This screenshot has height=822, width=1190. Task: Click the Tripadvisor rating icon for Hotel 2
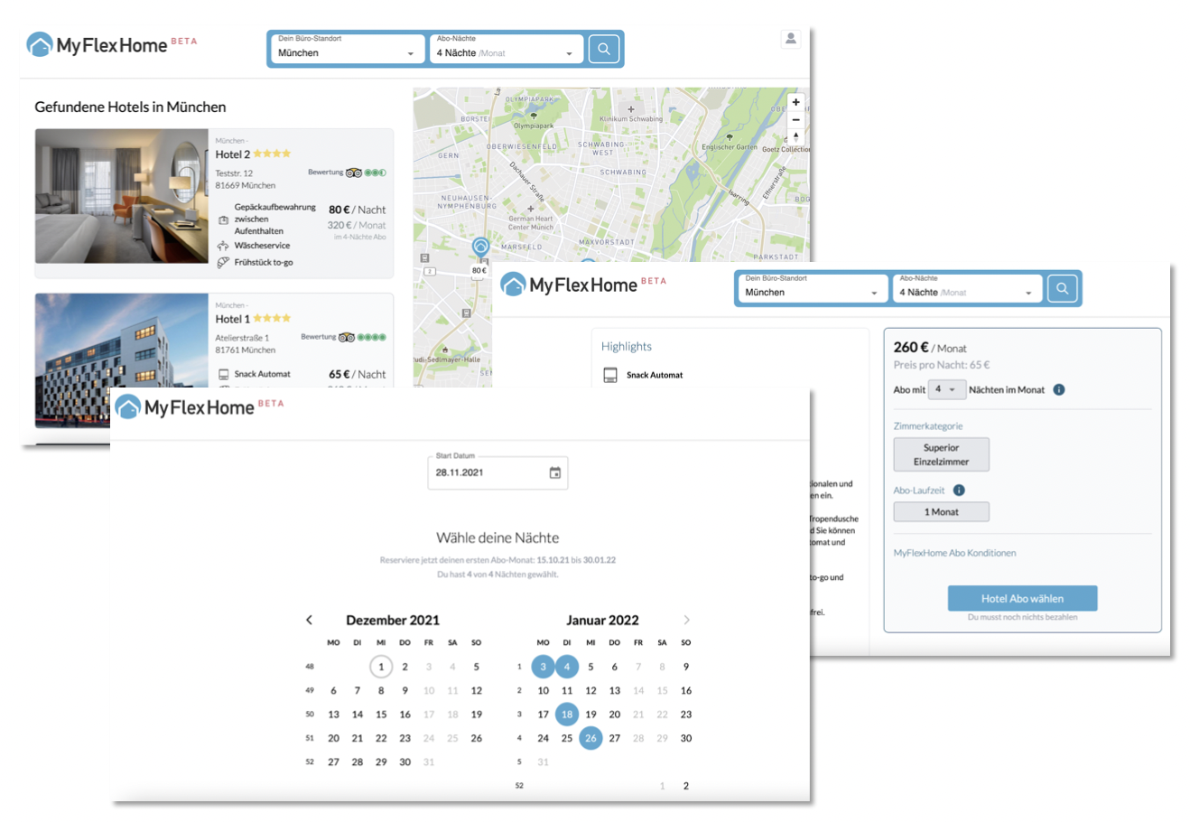click(x=353, y=173)
